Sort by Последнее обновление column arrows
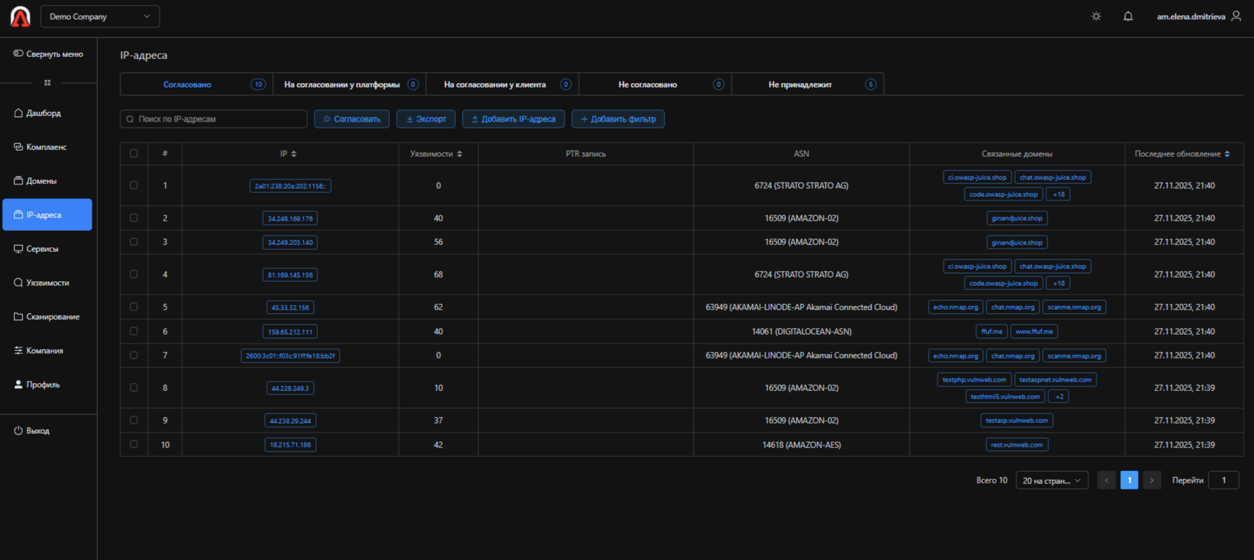 click(x=1228, y=154)
